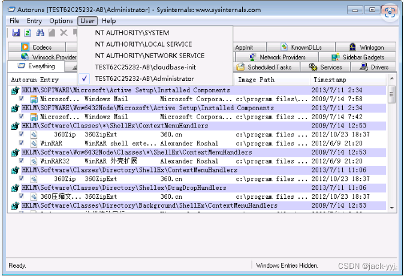Uncheck the WinRAR32 entry checkbox

(x=22, y=160)
